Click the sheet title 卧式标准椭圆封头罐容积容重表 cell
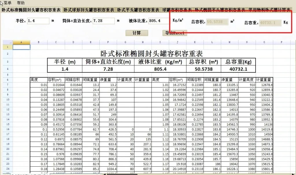Screen dimensions: 296x175 click(x=151, y=54)
